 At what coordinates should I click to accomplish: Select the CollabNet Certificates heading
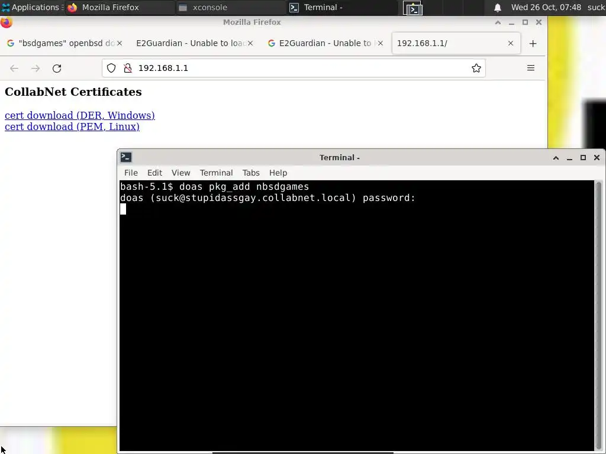pyautogui.click(x=73, y=92)
